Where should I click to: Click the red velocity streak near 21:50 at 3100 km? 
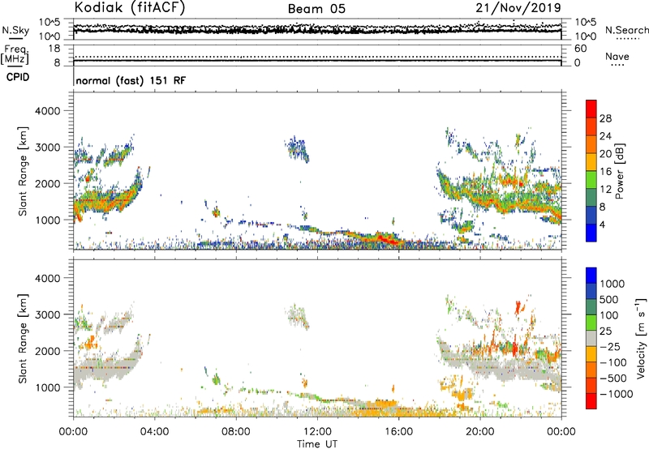pos(518,308)
